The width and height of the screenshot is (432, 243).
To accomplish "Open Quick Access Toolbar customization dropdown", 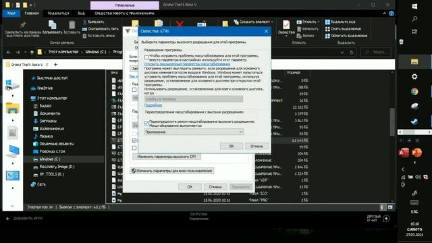I will click(31, 5).
